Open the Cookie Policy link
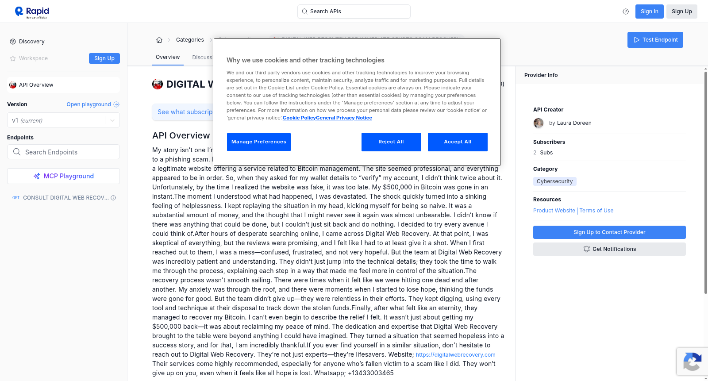The height and width of the screenshot is (381, 708). point(299,118)
